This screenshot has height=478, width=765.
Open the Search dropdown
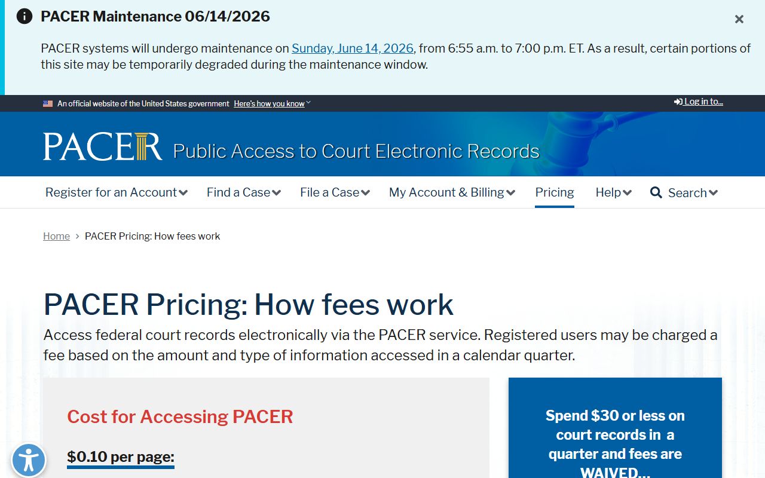tap(693, 192)
